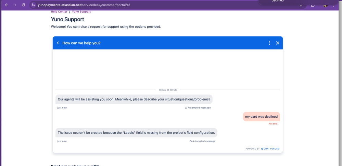Screen dimensions: 342x166
Task: Open chat options three-dot menu
Action: point(269,43)
